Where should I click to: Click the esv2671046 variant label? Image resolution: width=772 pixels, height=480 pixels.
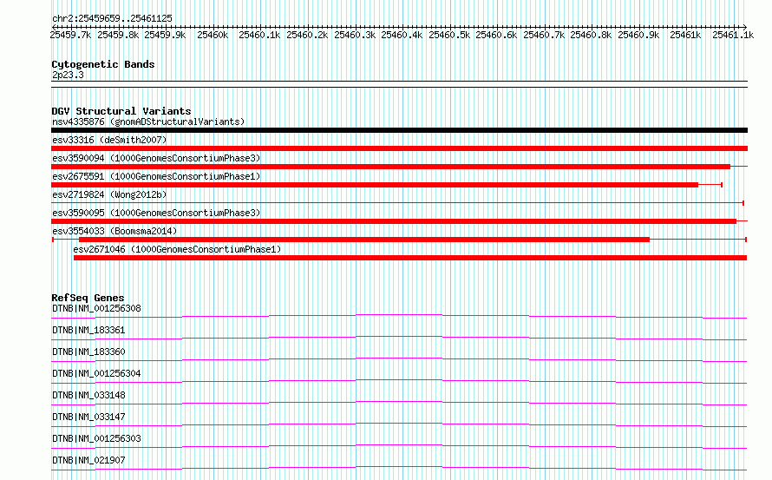tap(177, 249)
